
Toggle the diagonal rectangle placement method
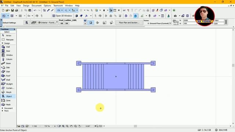[x=104, y=23]
